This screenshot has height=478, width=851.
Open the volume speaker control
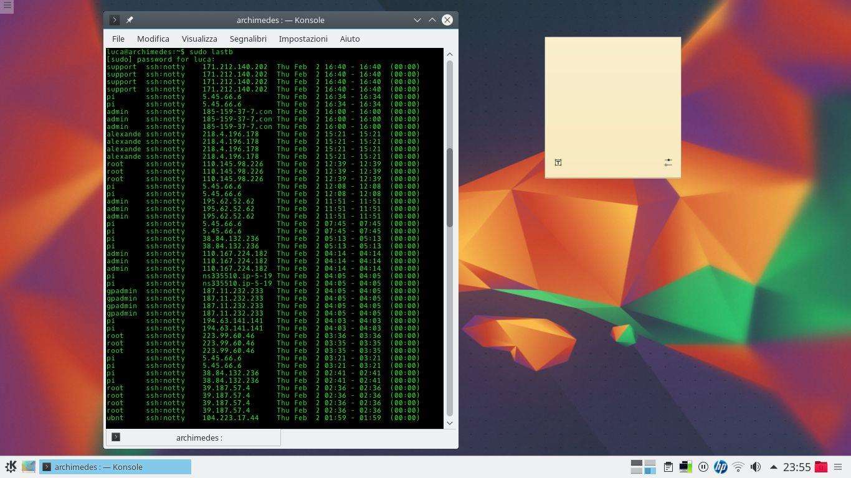[x=756, y=467]
